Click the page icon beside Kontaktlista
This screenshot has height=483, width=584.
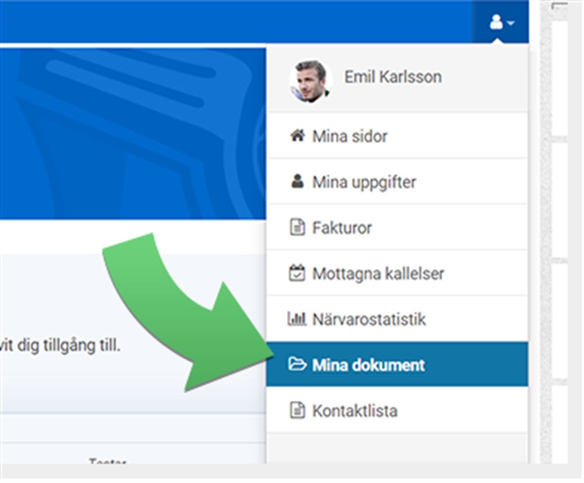(297, 411)
